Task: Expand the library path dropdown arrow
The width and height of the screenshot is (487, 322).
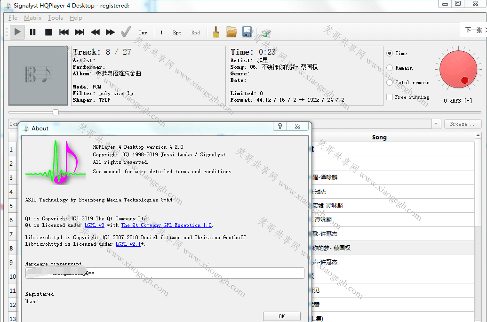Action: click(436, 124)
